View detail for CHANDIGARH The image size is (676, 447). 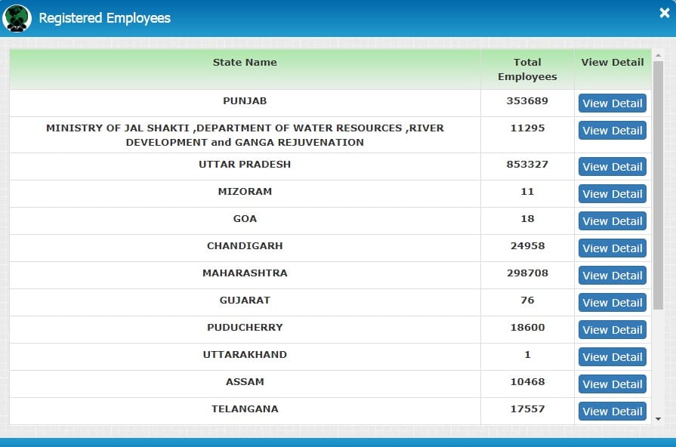(613, 248)
